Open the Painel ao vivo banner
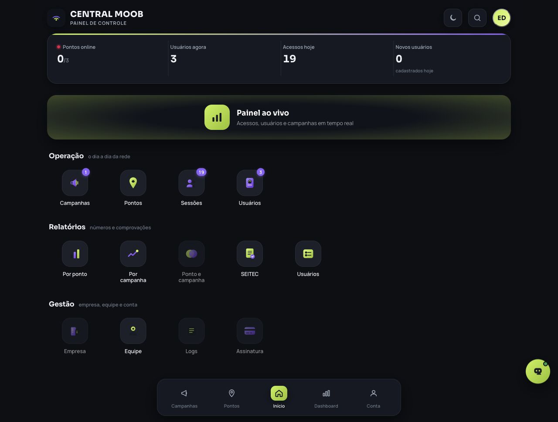Viewport: 558px width, 422px height. pyautogui.click(x=279, y=117)
